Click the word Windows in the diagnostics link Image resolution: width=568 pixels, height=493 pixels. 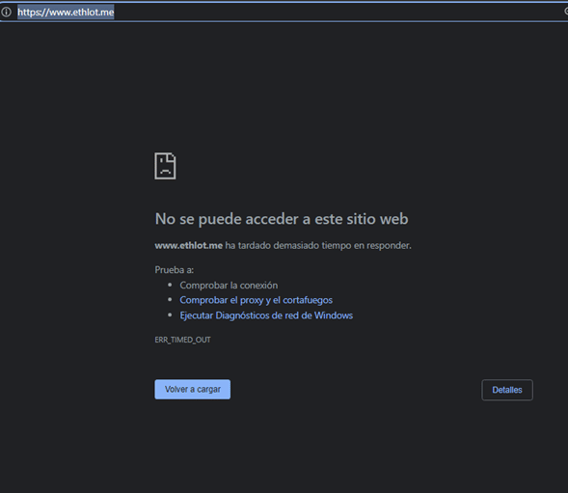[334, 315]
